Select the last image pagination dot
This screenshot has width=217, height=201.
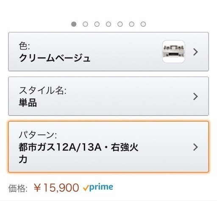click(143, 24)
